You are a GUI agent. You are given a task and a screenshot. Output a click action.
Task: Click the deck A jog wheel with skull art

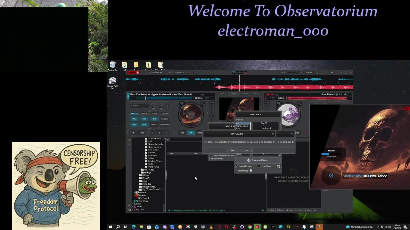point(191,114)
